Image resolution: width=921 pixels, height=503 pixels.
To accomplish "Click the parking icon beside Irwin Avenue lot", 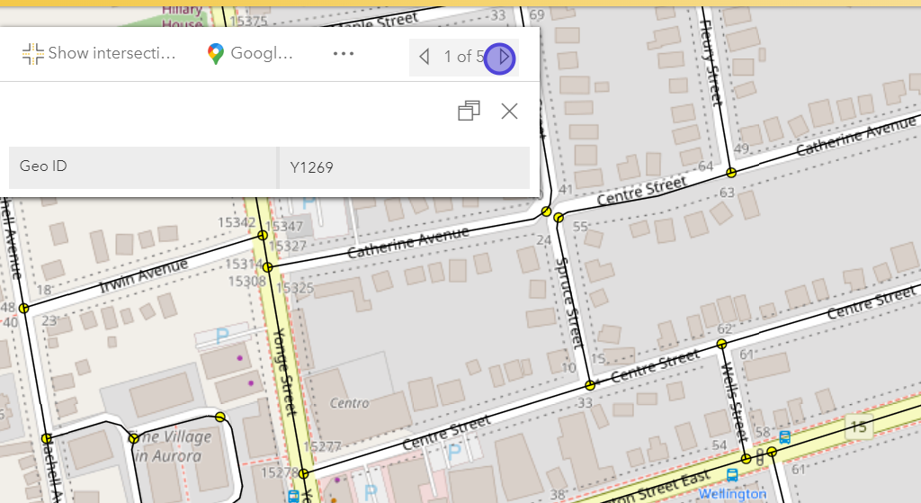I will (x=222, y=336).
